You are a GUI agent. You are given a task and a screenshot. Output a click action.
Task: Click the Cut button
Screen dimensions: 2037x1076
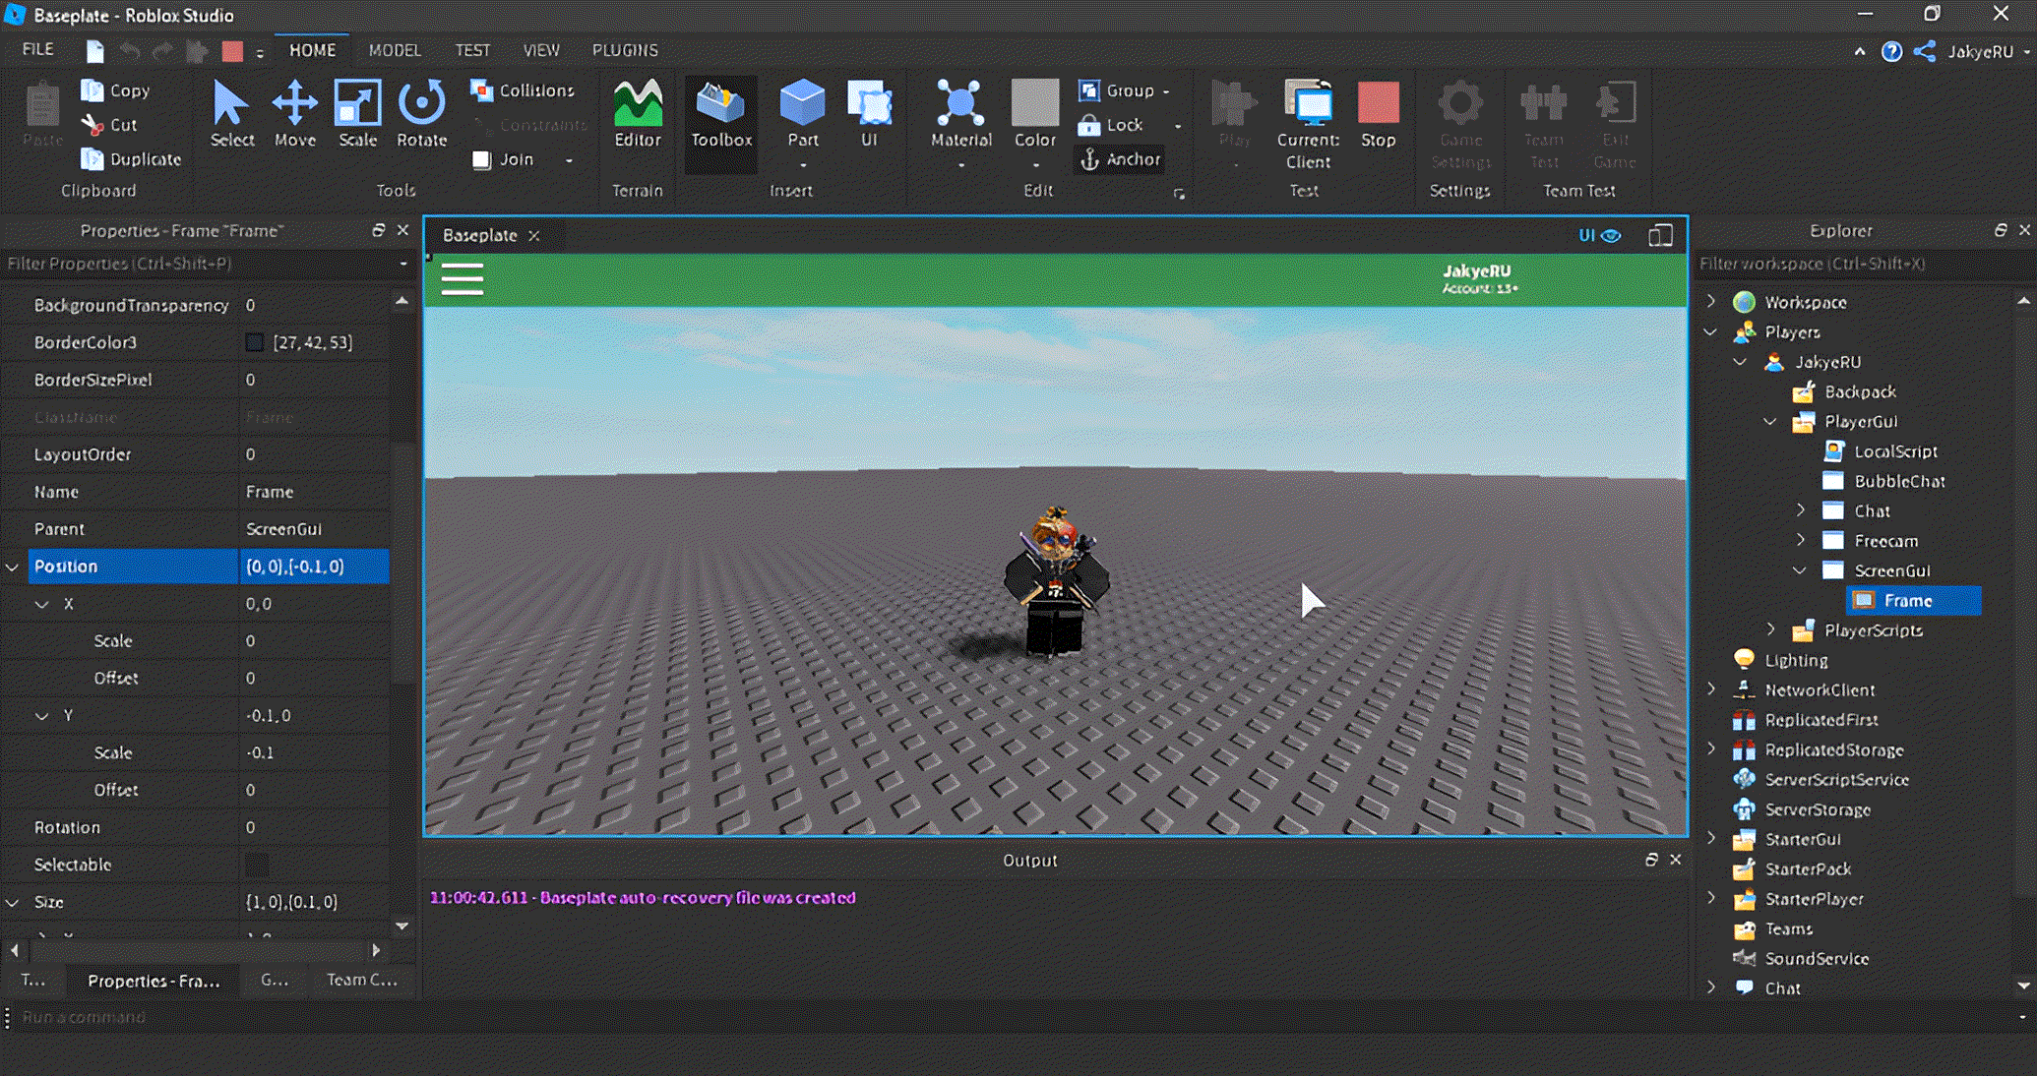(109, 125)
